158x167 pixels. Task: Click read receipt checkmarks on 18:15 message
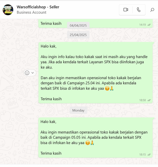coord(149,155)
